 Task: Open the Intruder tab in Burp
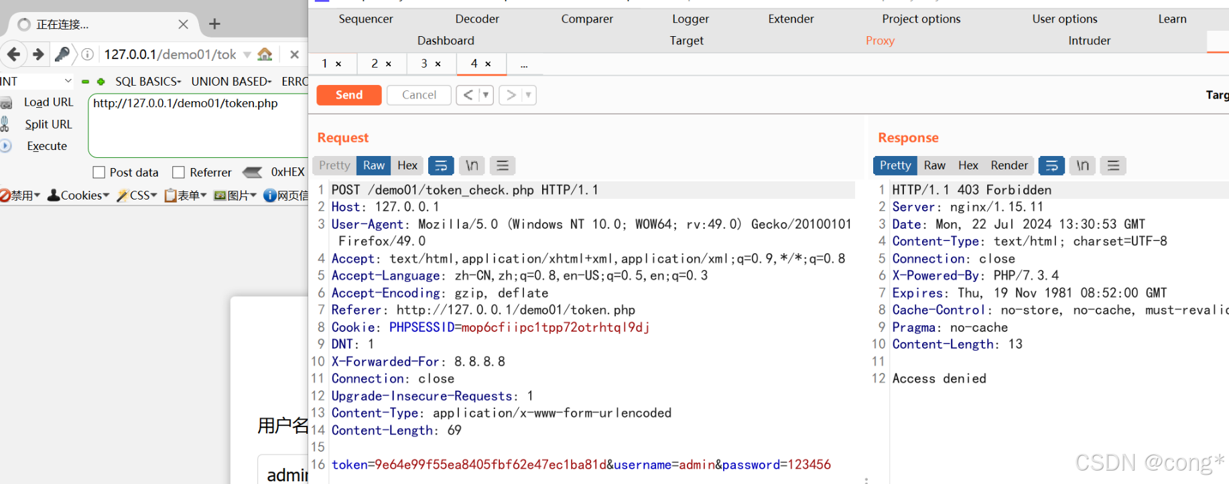(x=1089, y=41)
